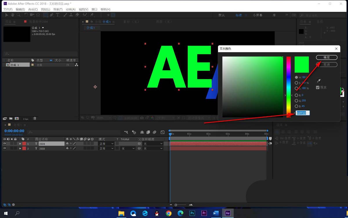This screenshot has height=218, width=348.
Task: Open Google Chrome from the taskbar
Action: tap(168, 213)
